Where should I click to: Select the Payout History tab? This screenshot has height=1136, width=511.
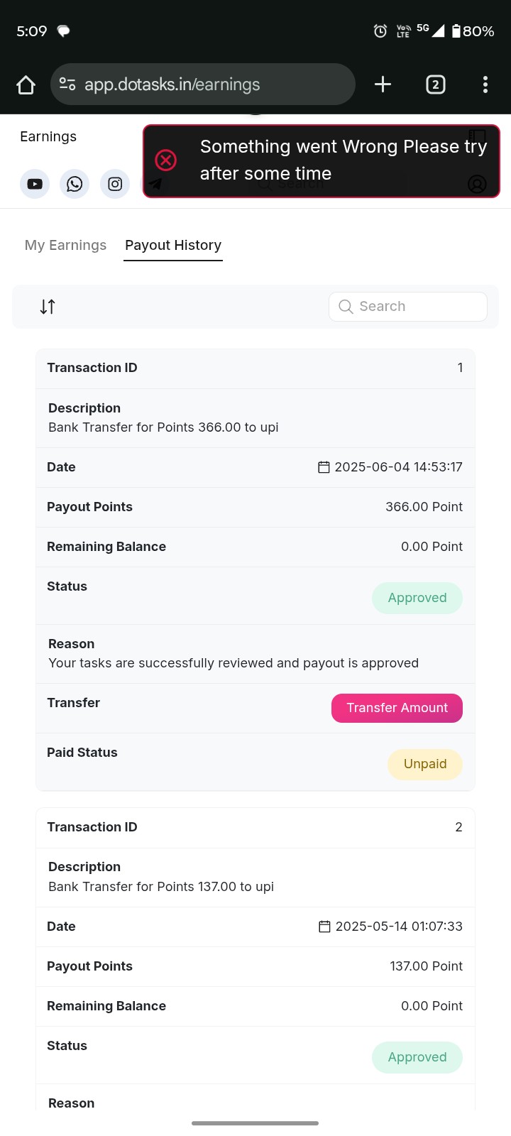coord(173,245)
